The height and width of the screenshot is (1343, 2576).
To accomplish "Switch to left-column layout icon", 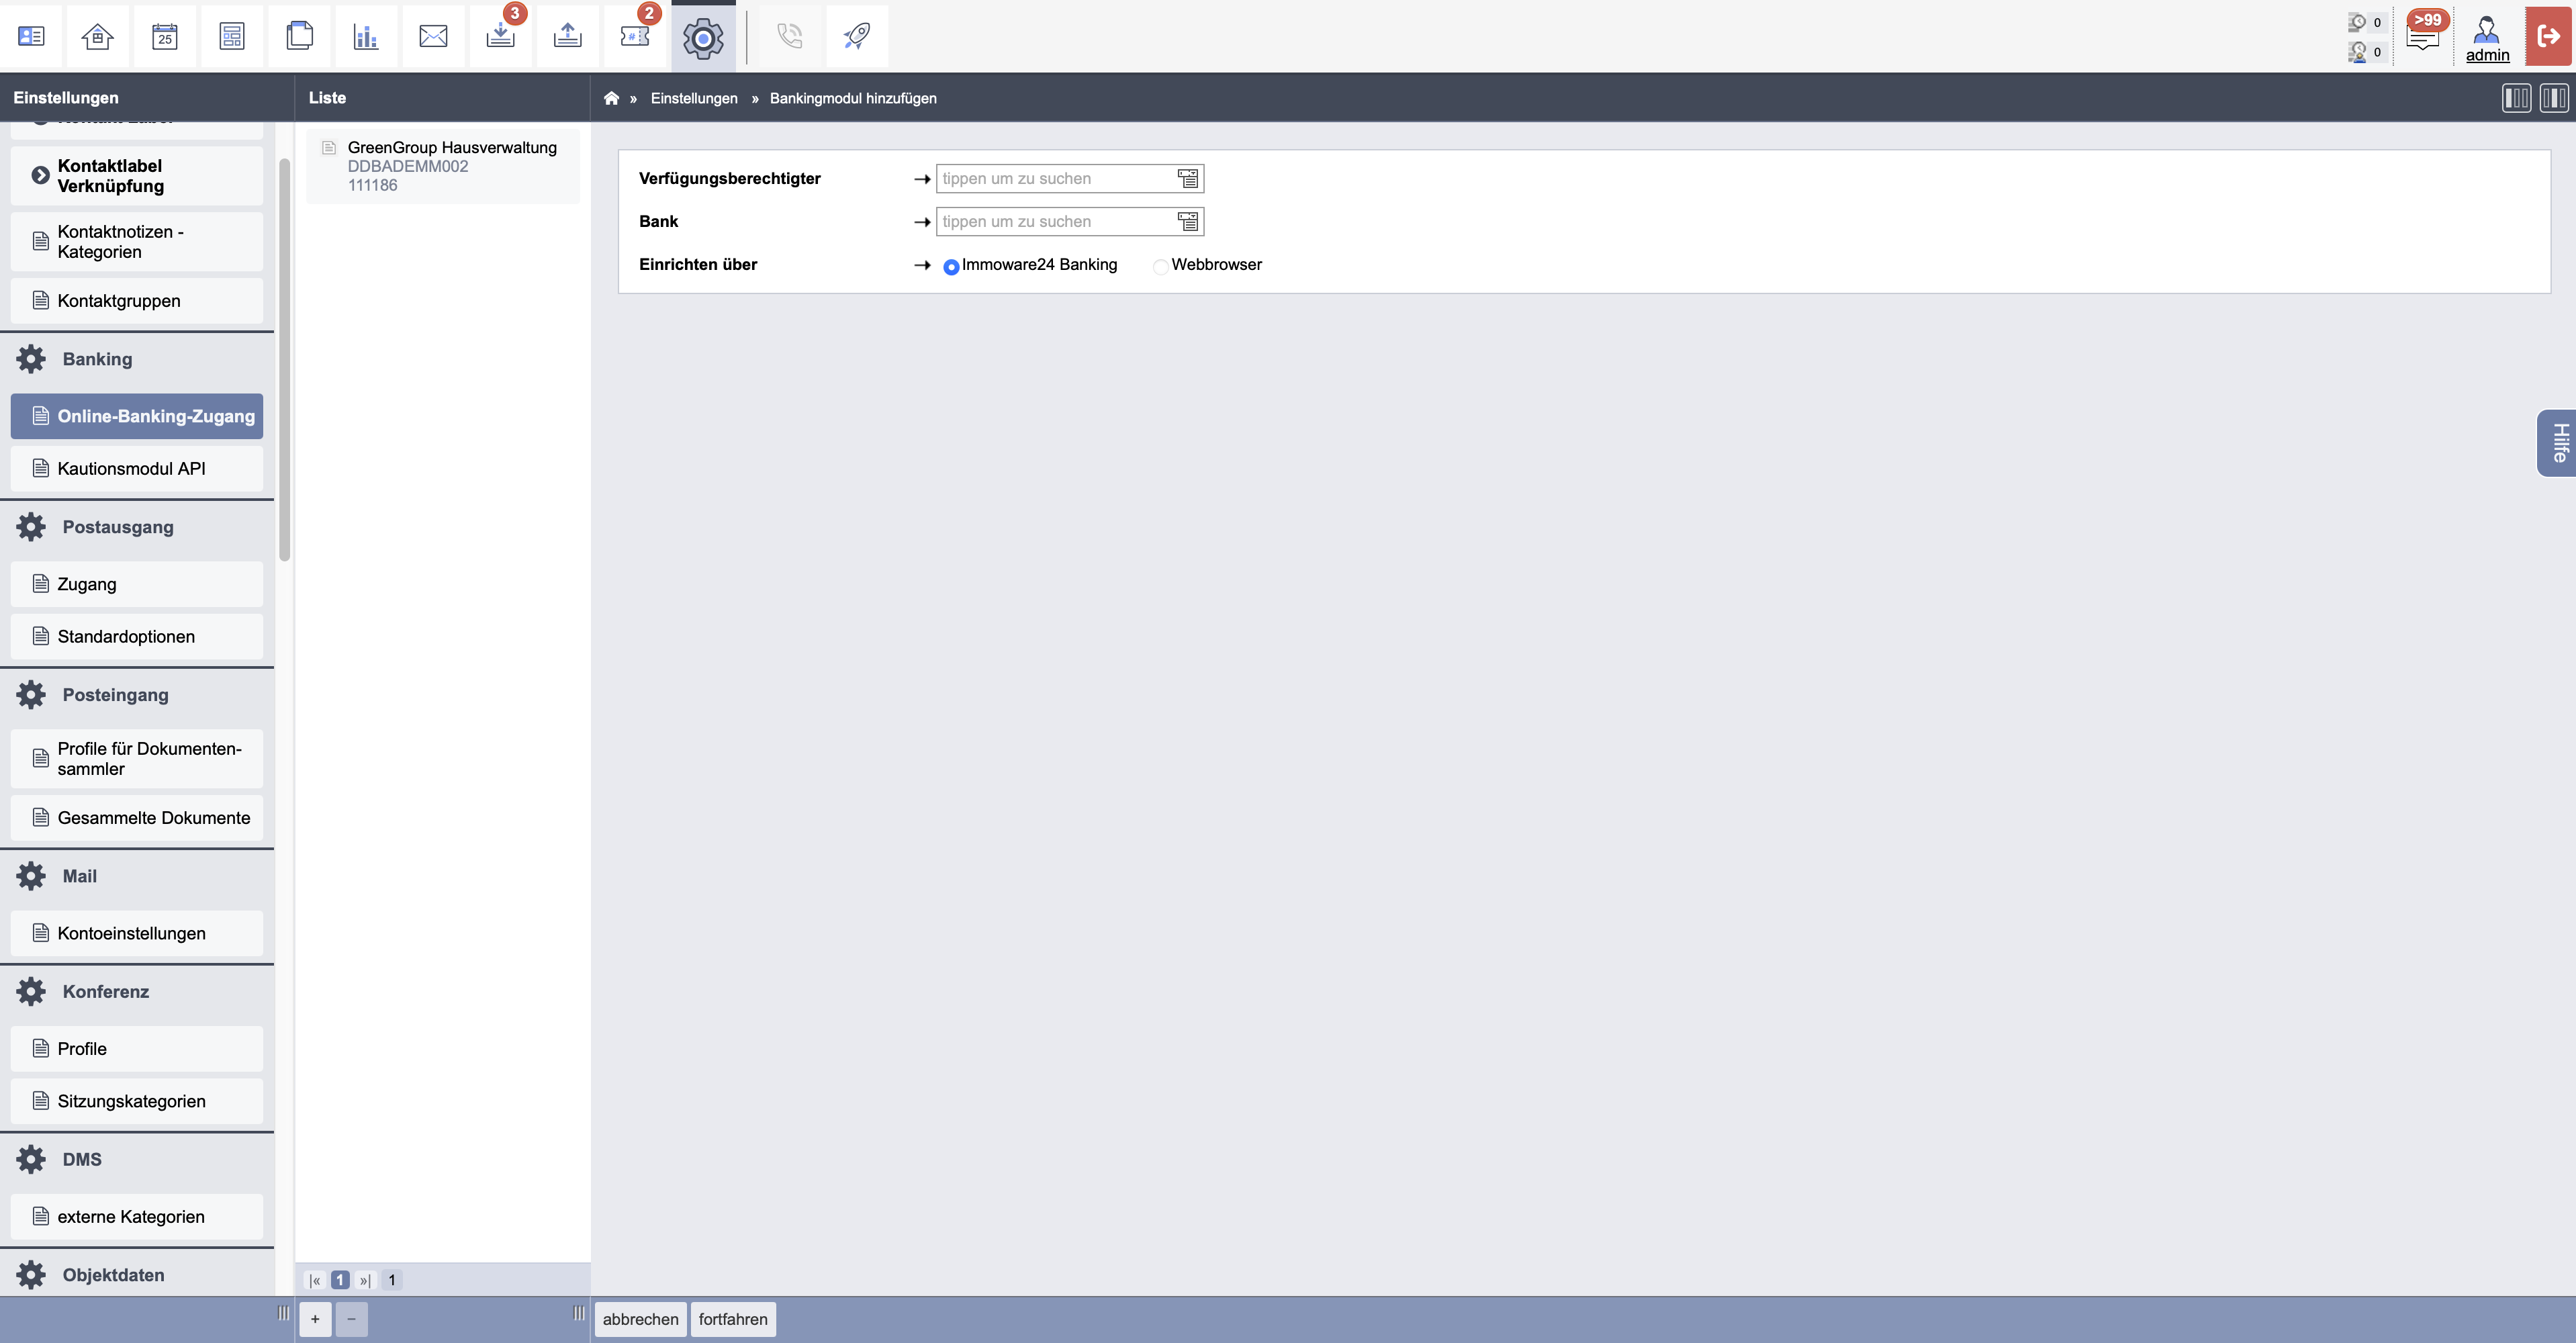I will coord(2516,98).
